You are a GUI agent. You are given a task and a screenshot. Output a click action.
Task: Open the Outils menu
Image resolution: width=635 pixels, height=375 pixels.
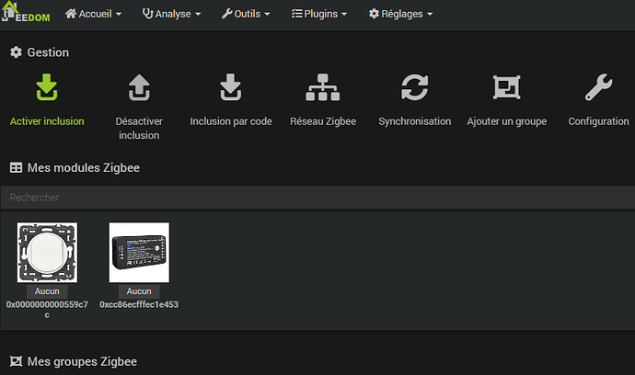pyautogui.click(x=246, y=14)
